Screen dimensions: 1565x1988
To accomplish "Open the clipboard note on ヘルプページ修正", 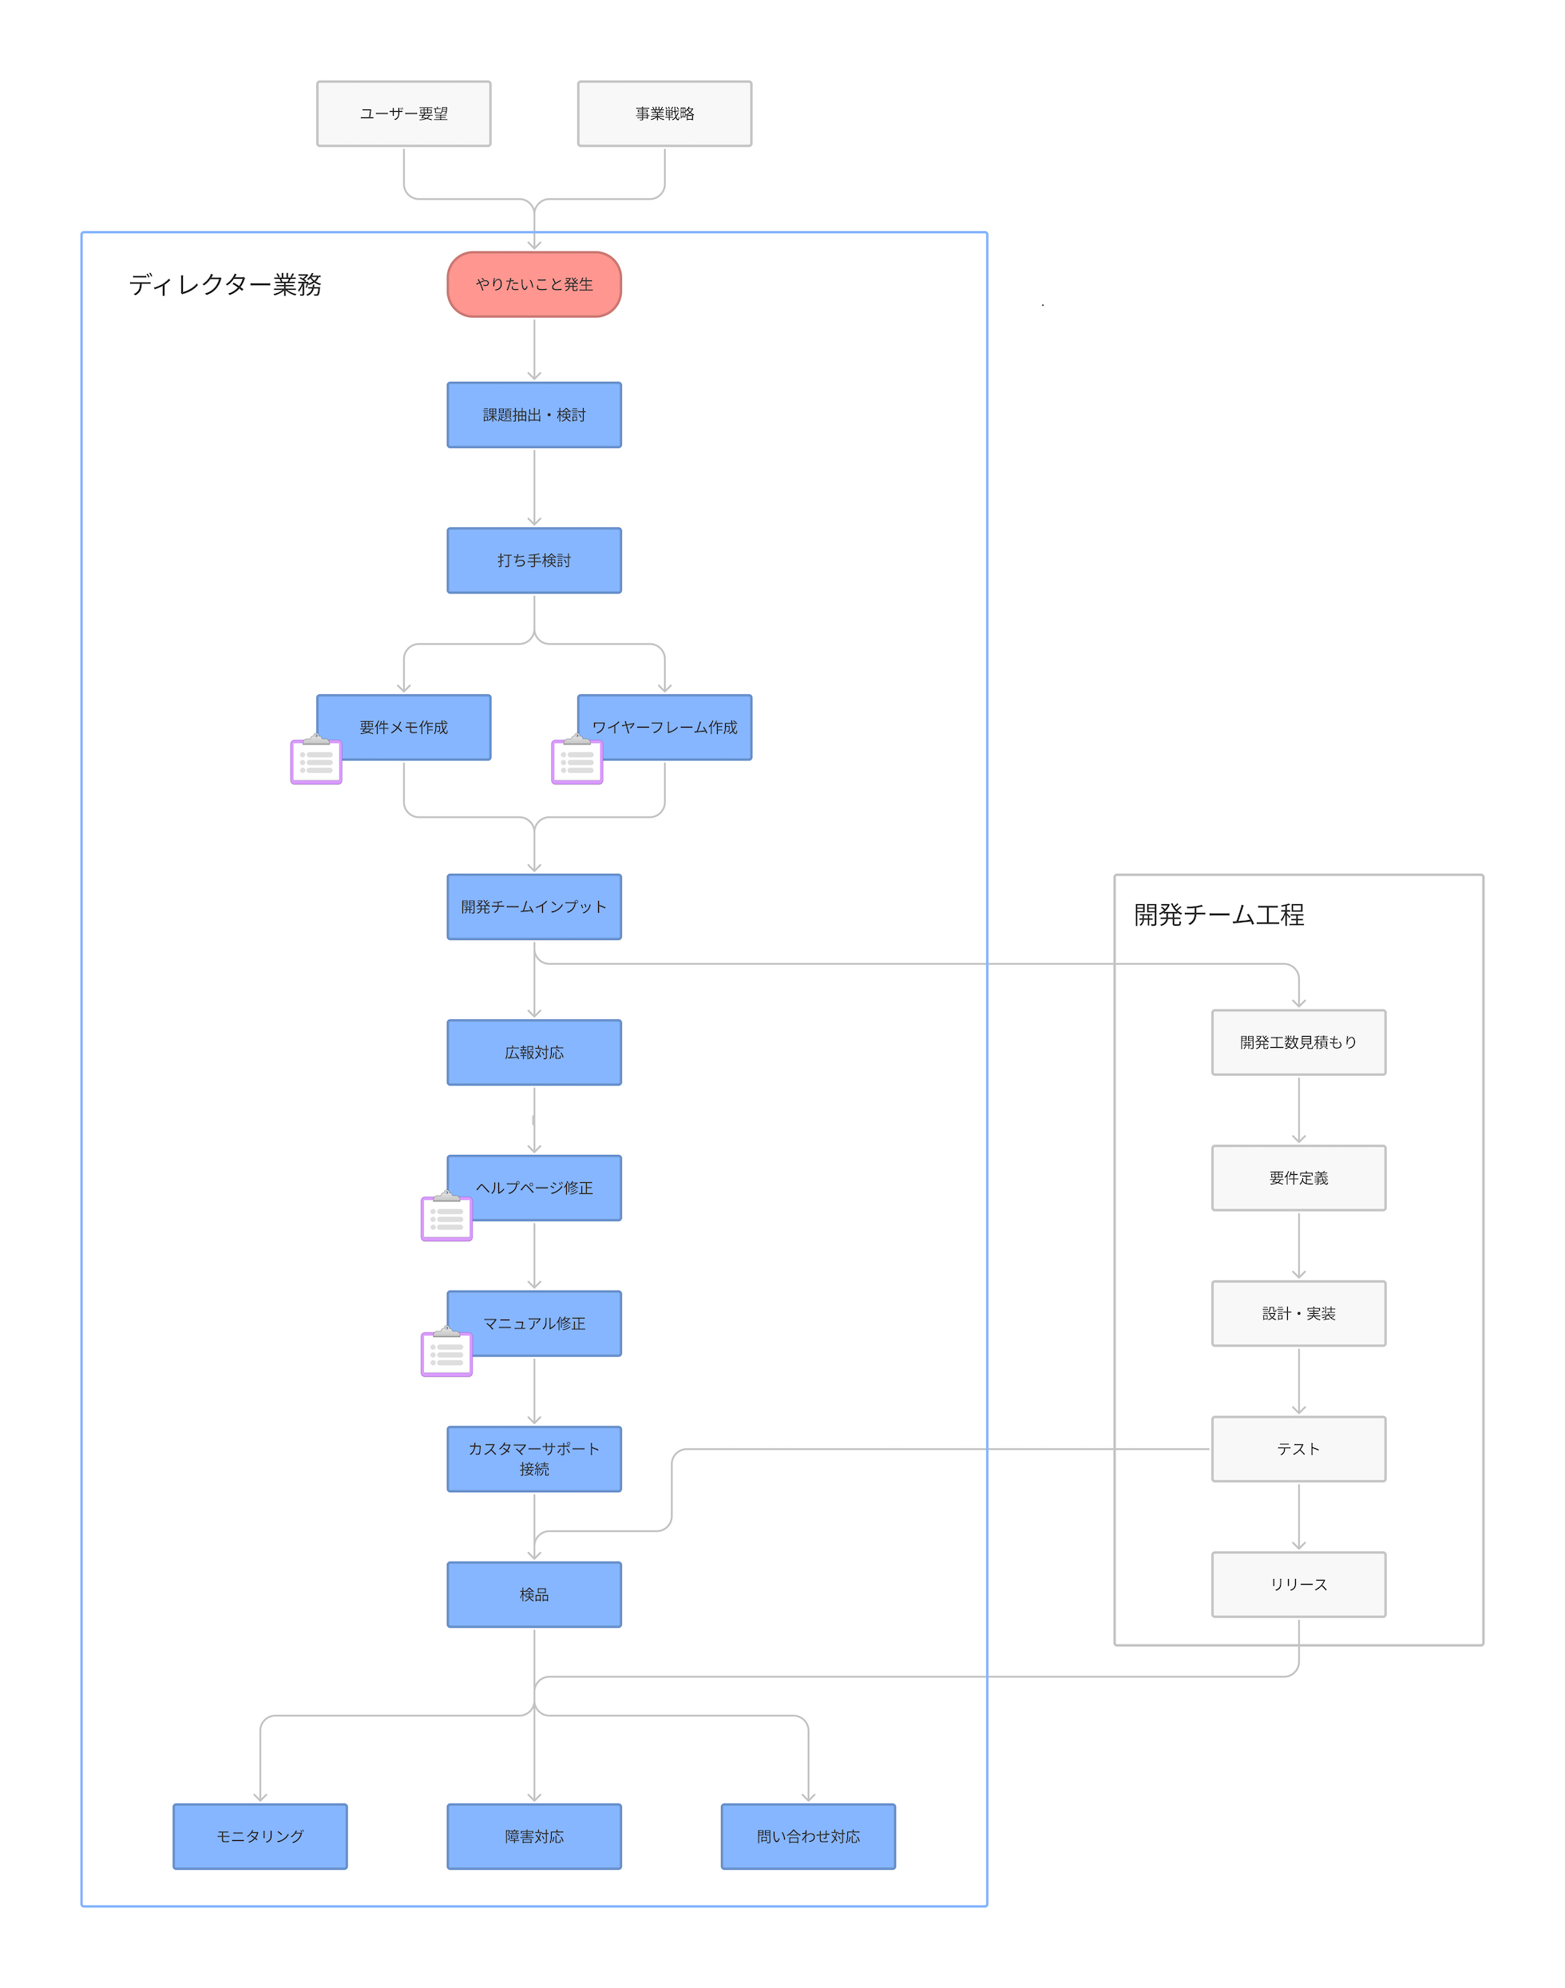I will (x=446, y=1216).
